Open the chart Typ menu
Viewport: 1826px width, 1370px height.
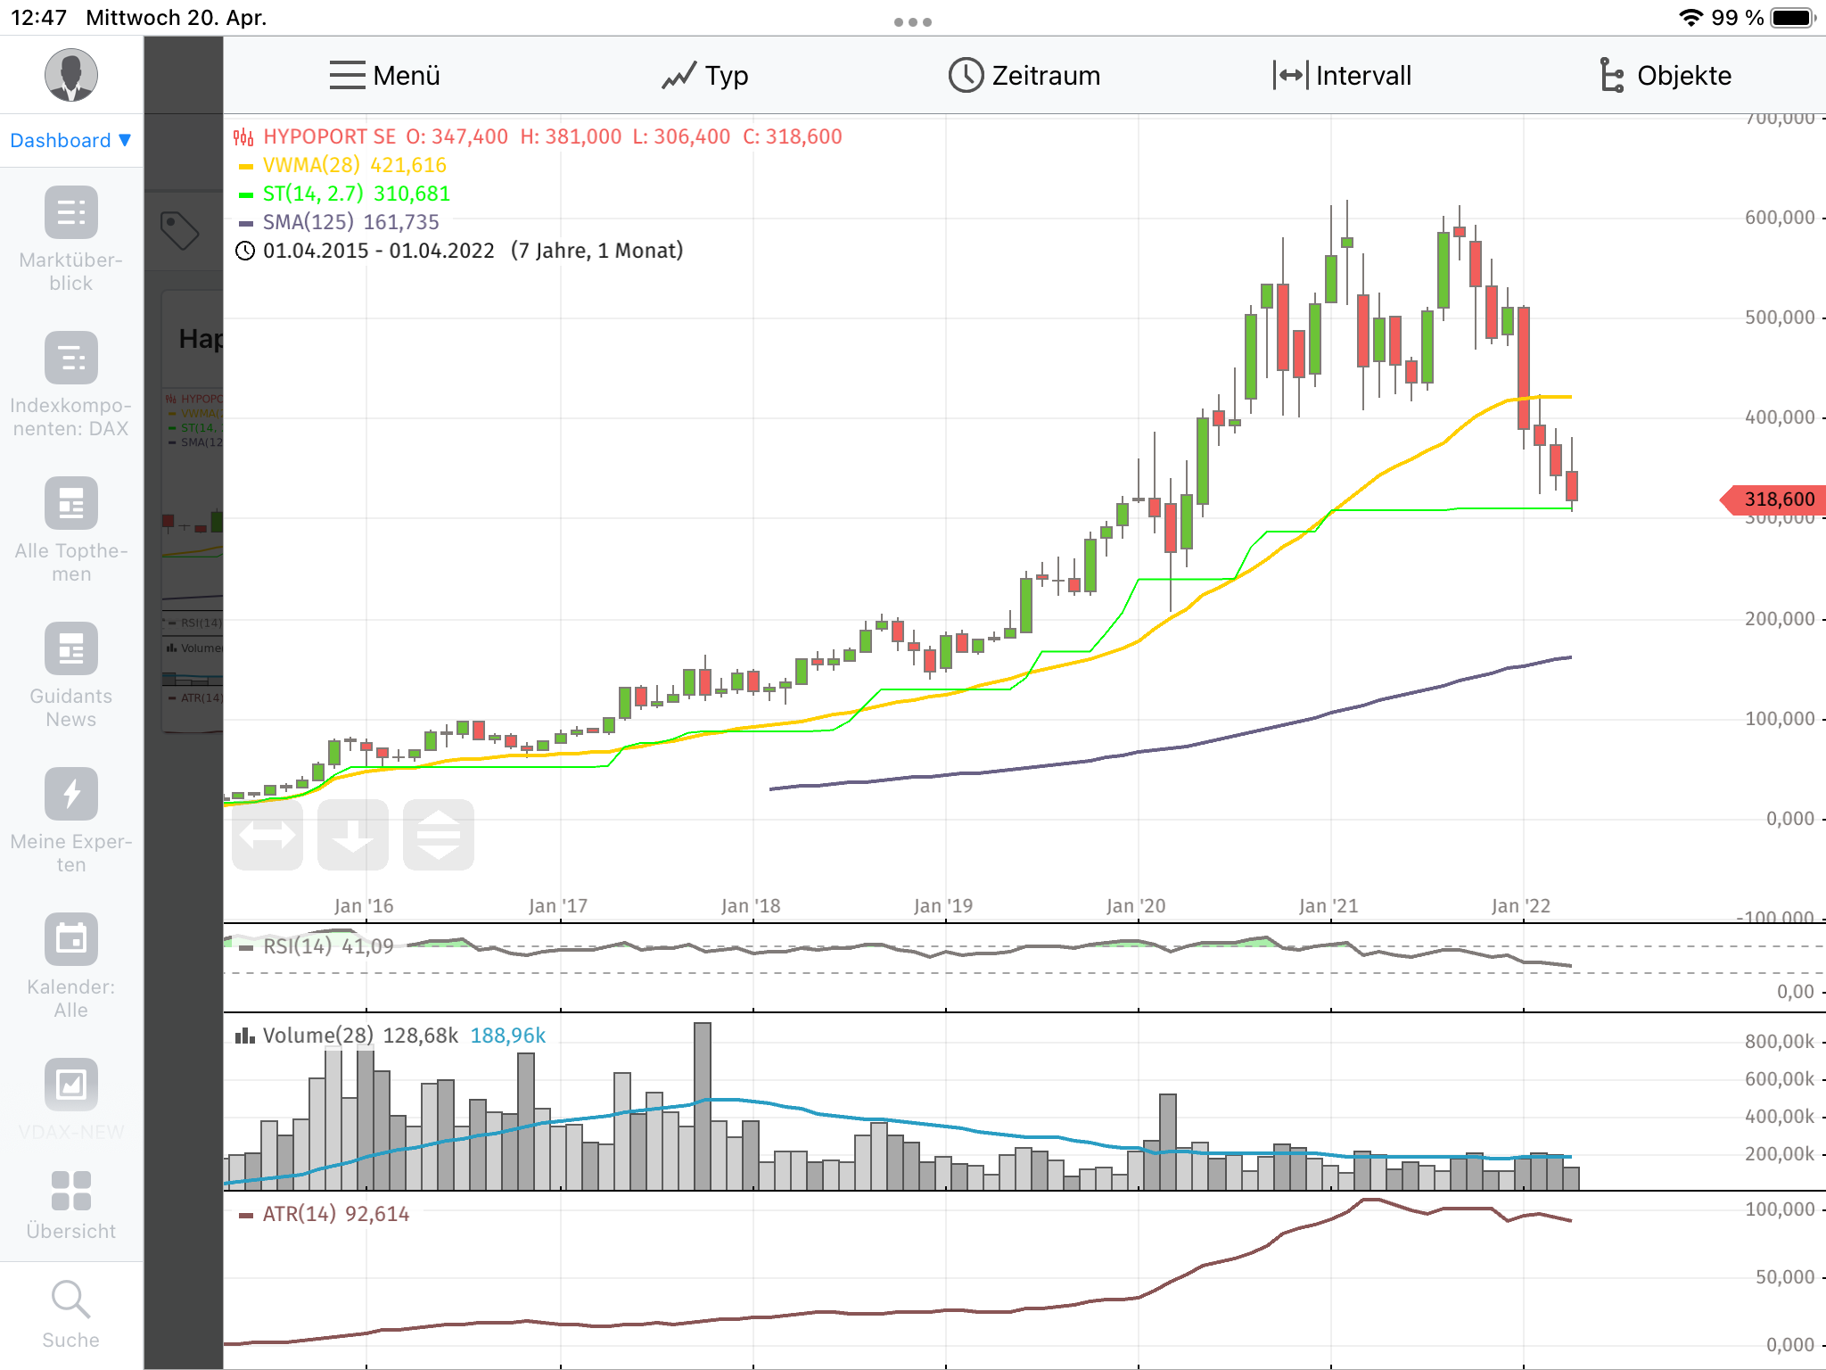point(704,76)
